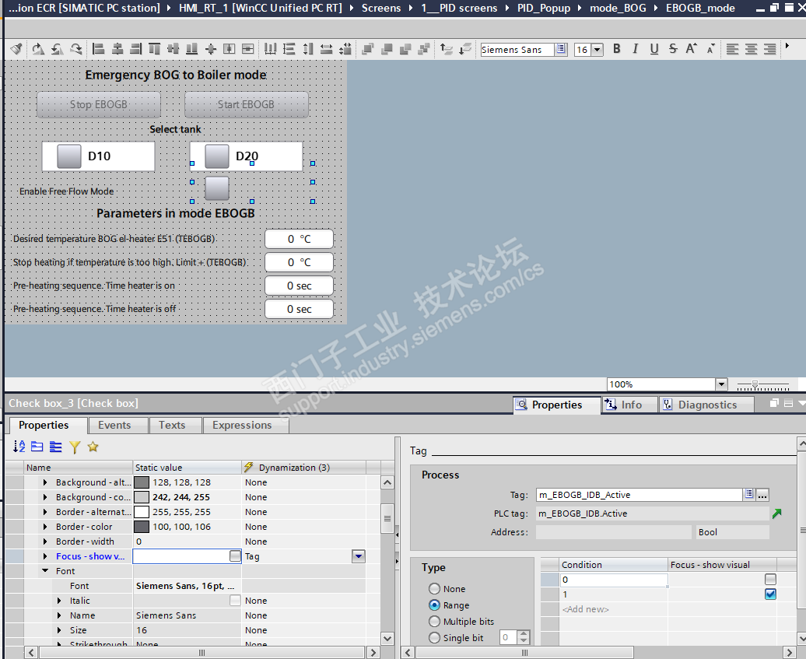Collapse the Font property group
The image size is (806, 659).
45,570
